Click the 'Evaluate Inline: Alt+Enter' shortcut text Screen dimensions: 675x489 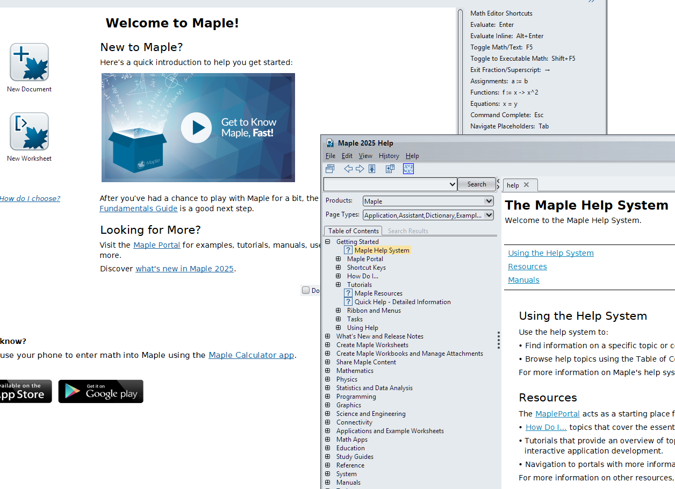coord(507,36)
